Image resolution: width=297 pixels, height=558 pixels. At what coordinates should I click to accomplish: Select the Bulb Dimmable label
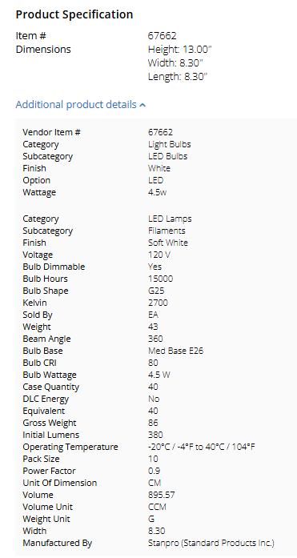pos(54,267)
